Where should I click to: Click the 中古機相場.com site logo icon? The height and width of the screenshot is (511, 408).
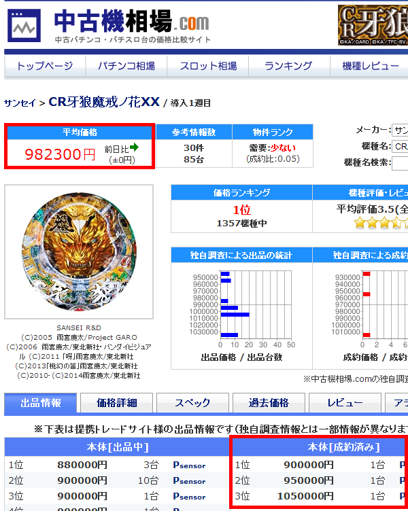pos(24,25)
